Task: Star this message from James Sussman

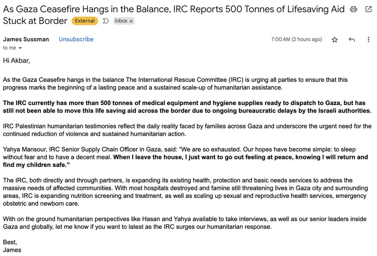Action: (x=335, y=40)
